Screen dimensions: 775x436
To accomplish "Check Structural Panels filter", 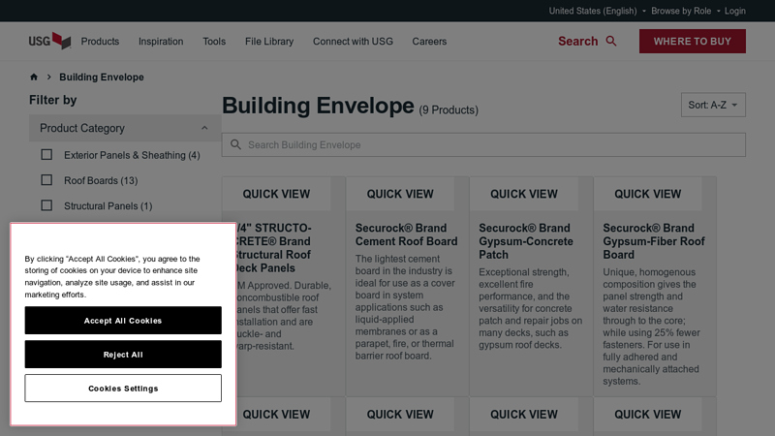I will (46, 205).
